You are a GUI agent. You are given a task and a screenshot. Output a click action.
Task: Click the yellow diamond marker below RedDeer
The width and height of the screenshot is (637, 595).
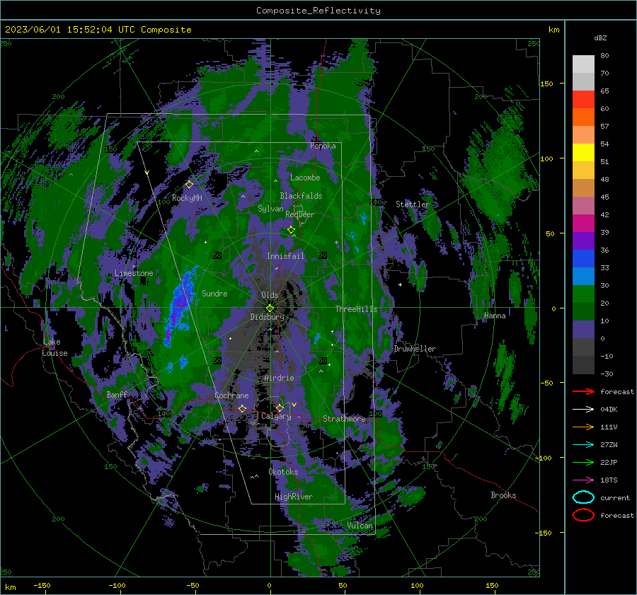(x=291, y=230)
